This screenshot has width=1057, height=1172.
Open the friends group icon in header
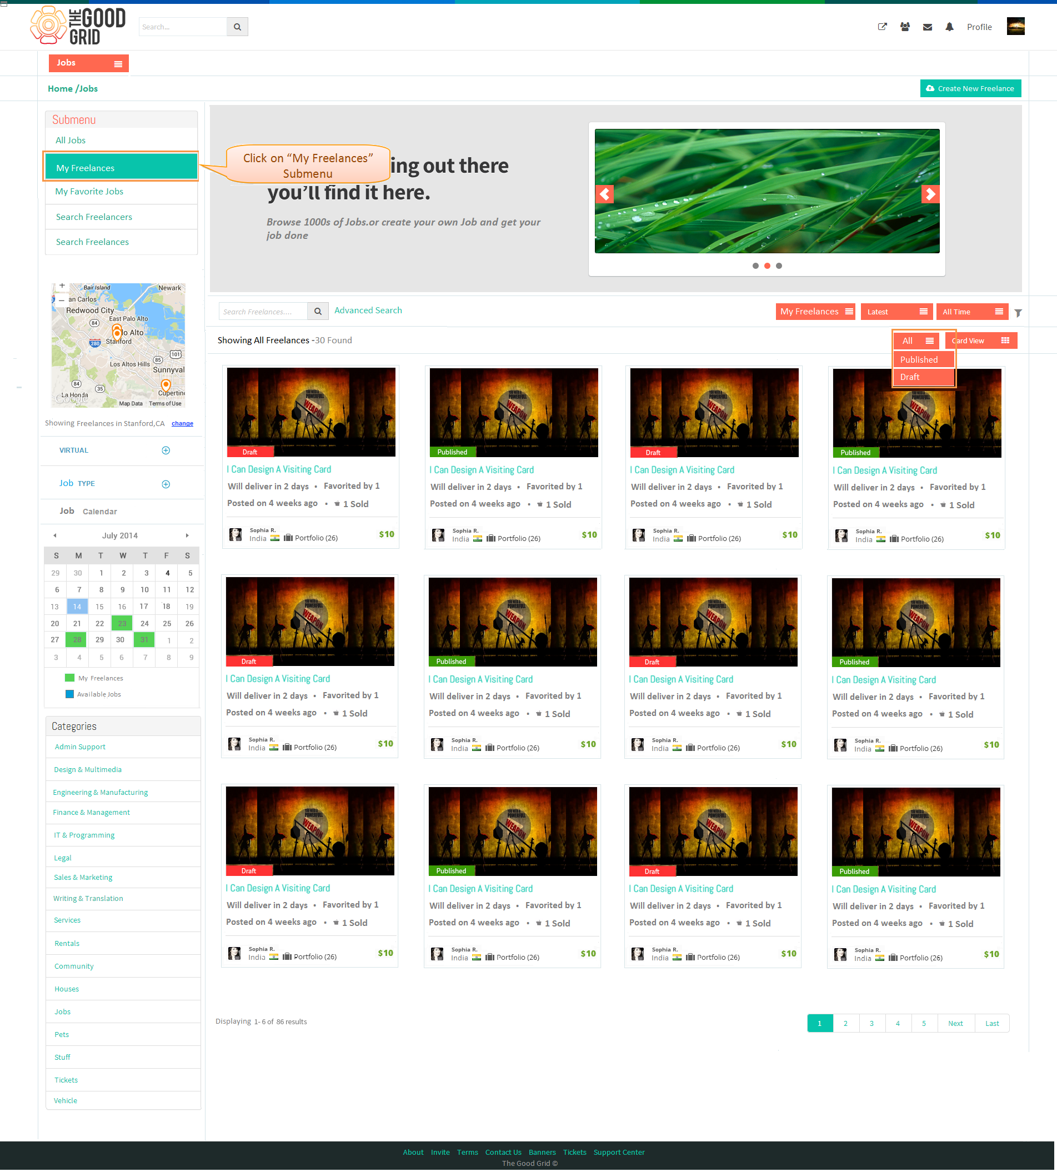point(905,27)
